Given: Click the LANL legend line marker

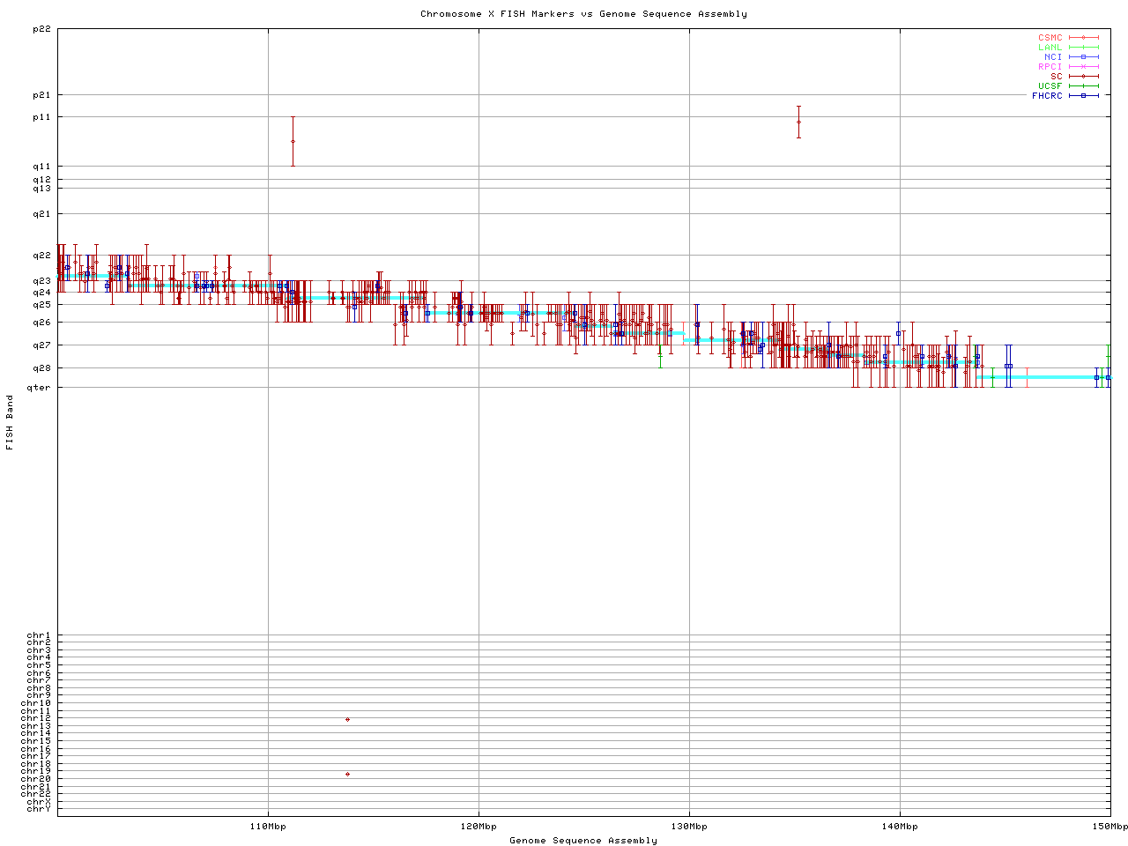Looking at the screenshot, I should 1084,48.
